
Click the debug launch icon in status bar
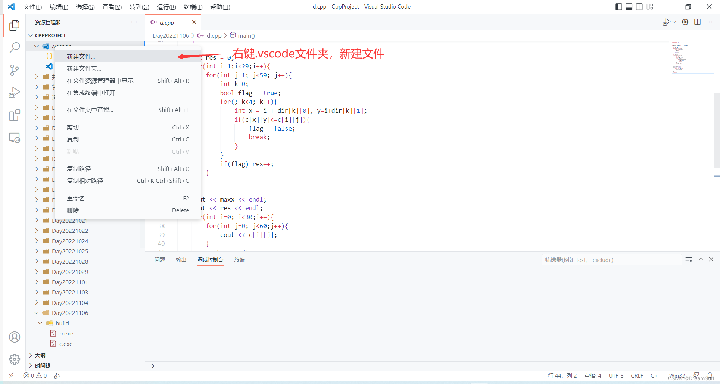pos(57,375)
